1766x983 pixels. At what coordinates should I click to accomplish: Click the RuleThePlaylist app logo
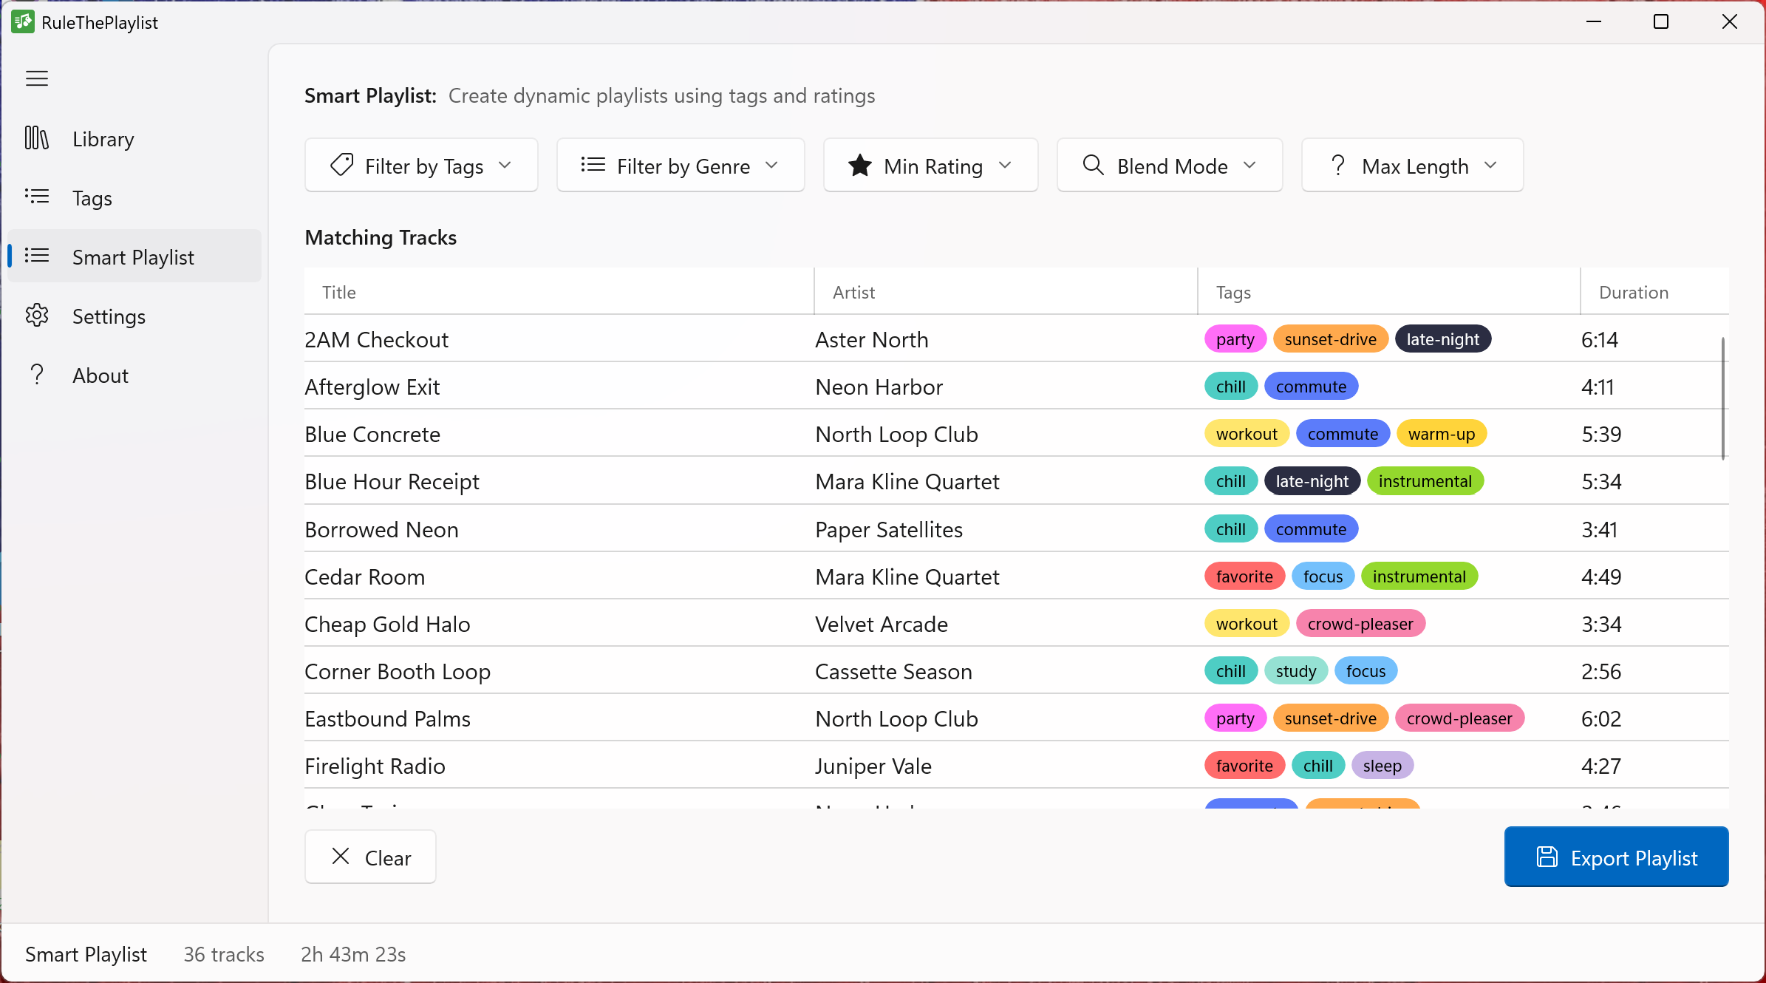pyautogui.click(x=22, y=21)
